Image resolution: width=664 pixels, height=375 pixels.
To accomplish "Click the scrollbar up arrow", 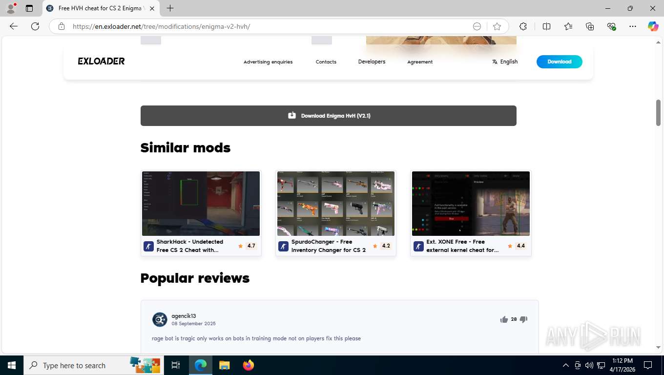I will click(658, 42).
